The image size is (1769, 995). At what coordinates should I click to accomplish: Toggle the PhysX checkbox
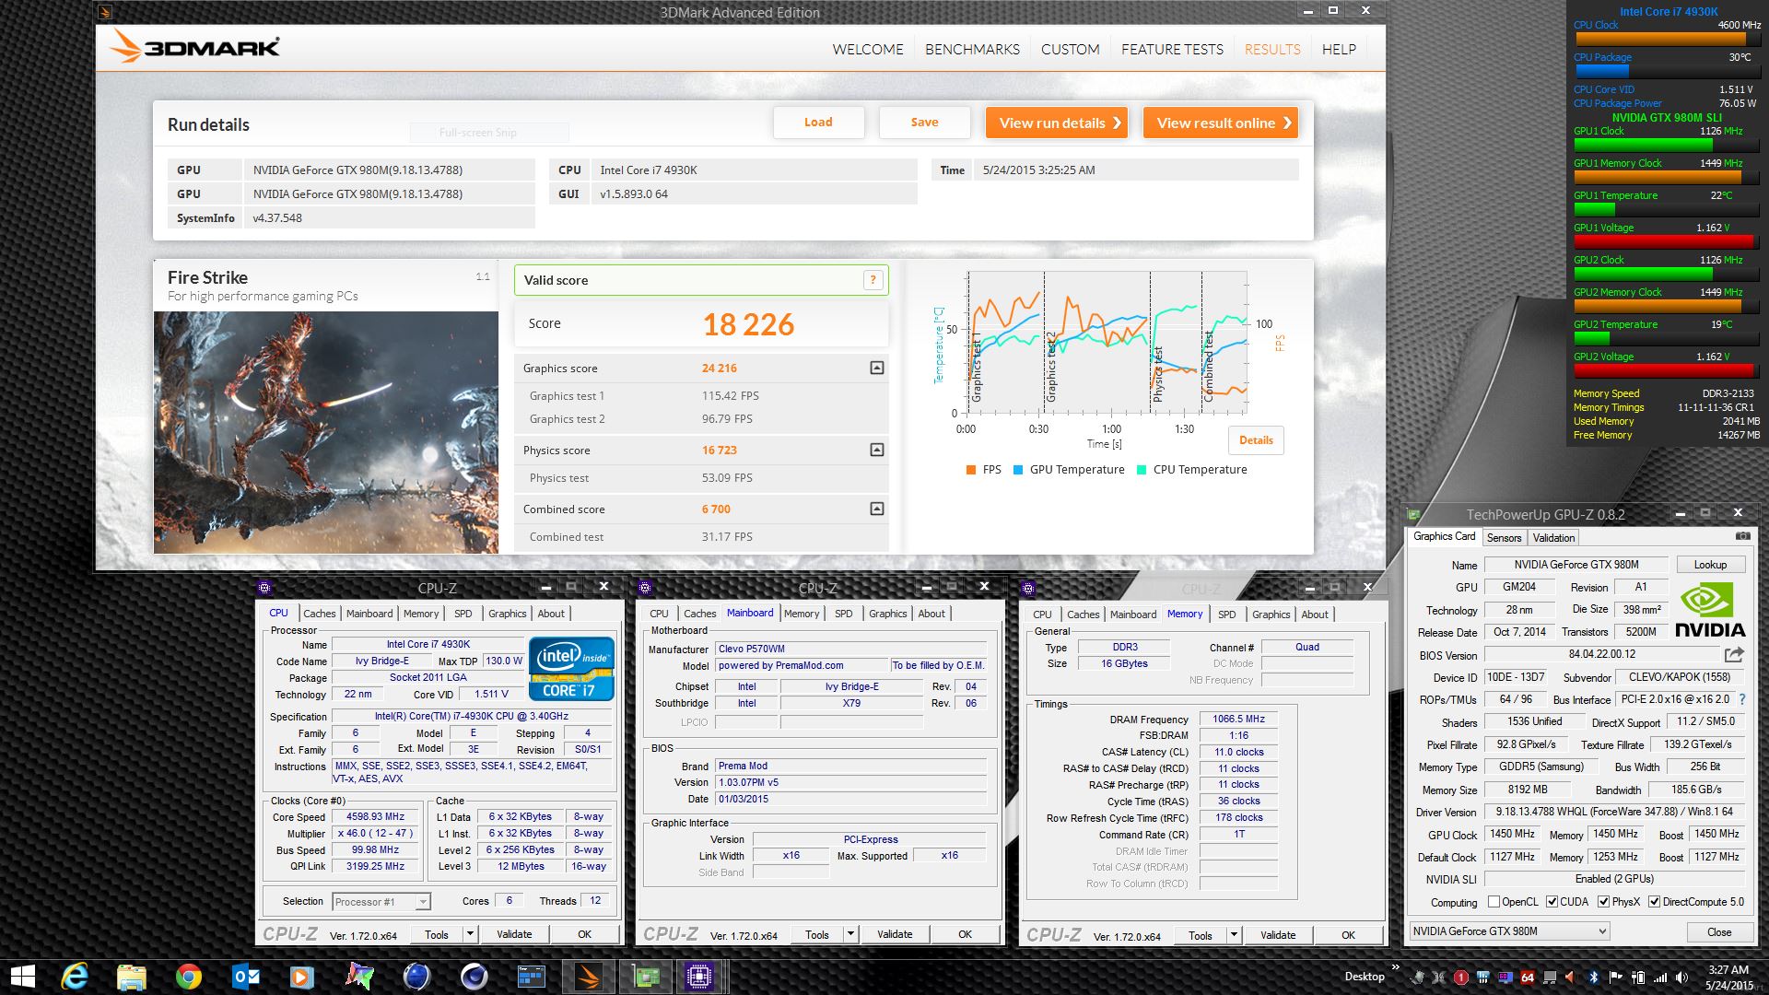1604,902
